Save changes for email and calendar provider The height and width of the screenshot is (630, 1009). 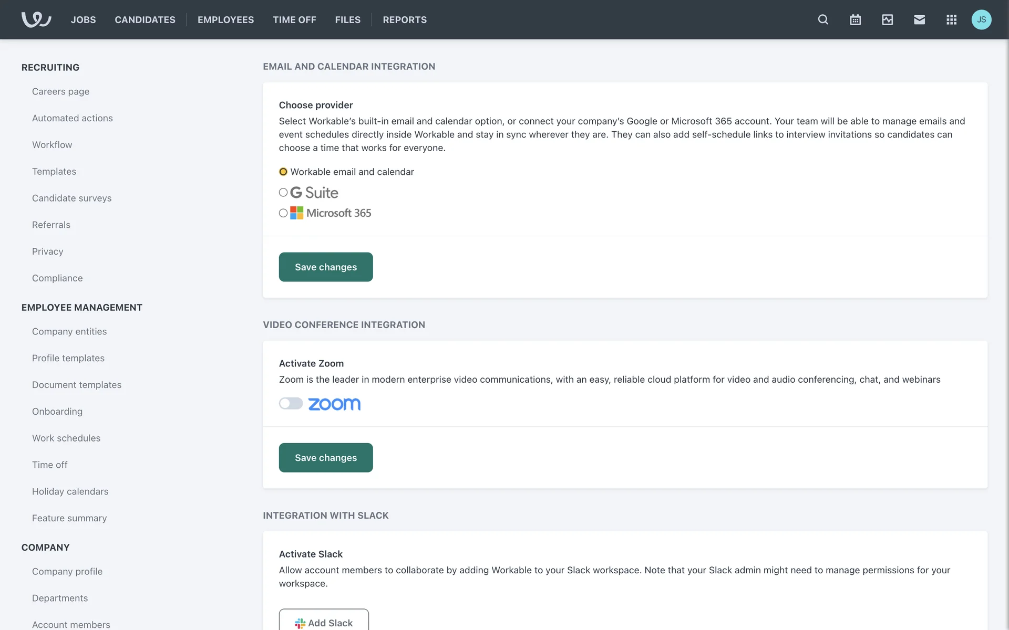(x=326, y=267)
